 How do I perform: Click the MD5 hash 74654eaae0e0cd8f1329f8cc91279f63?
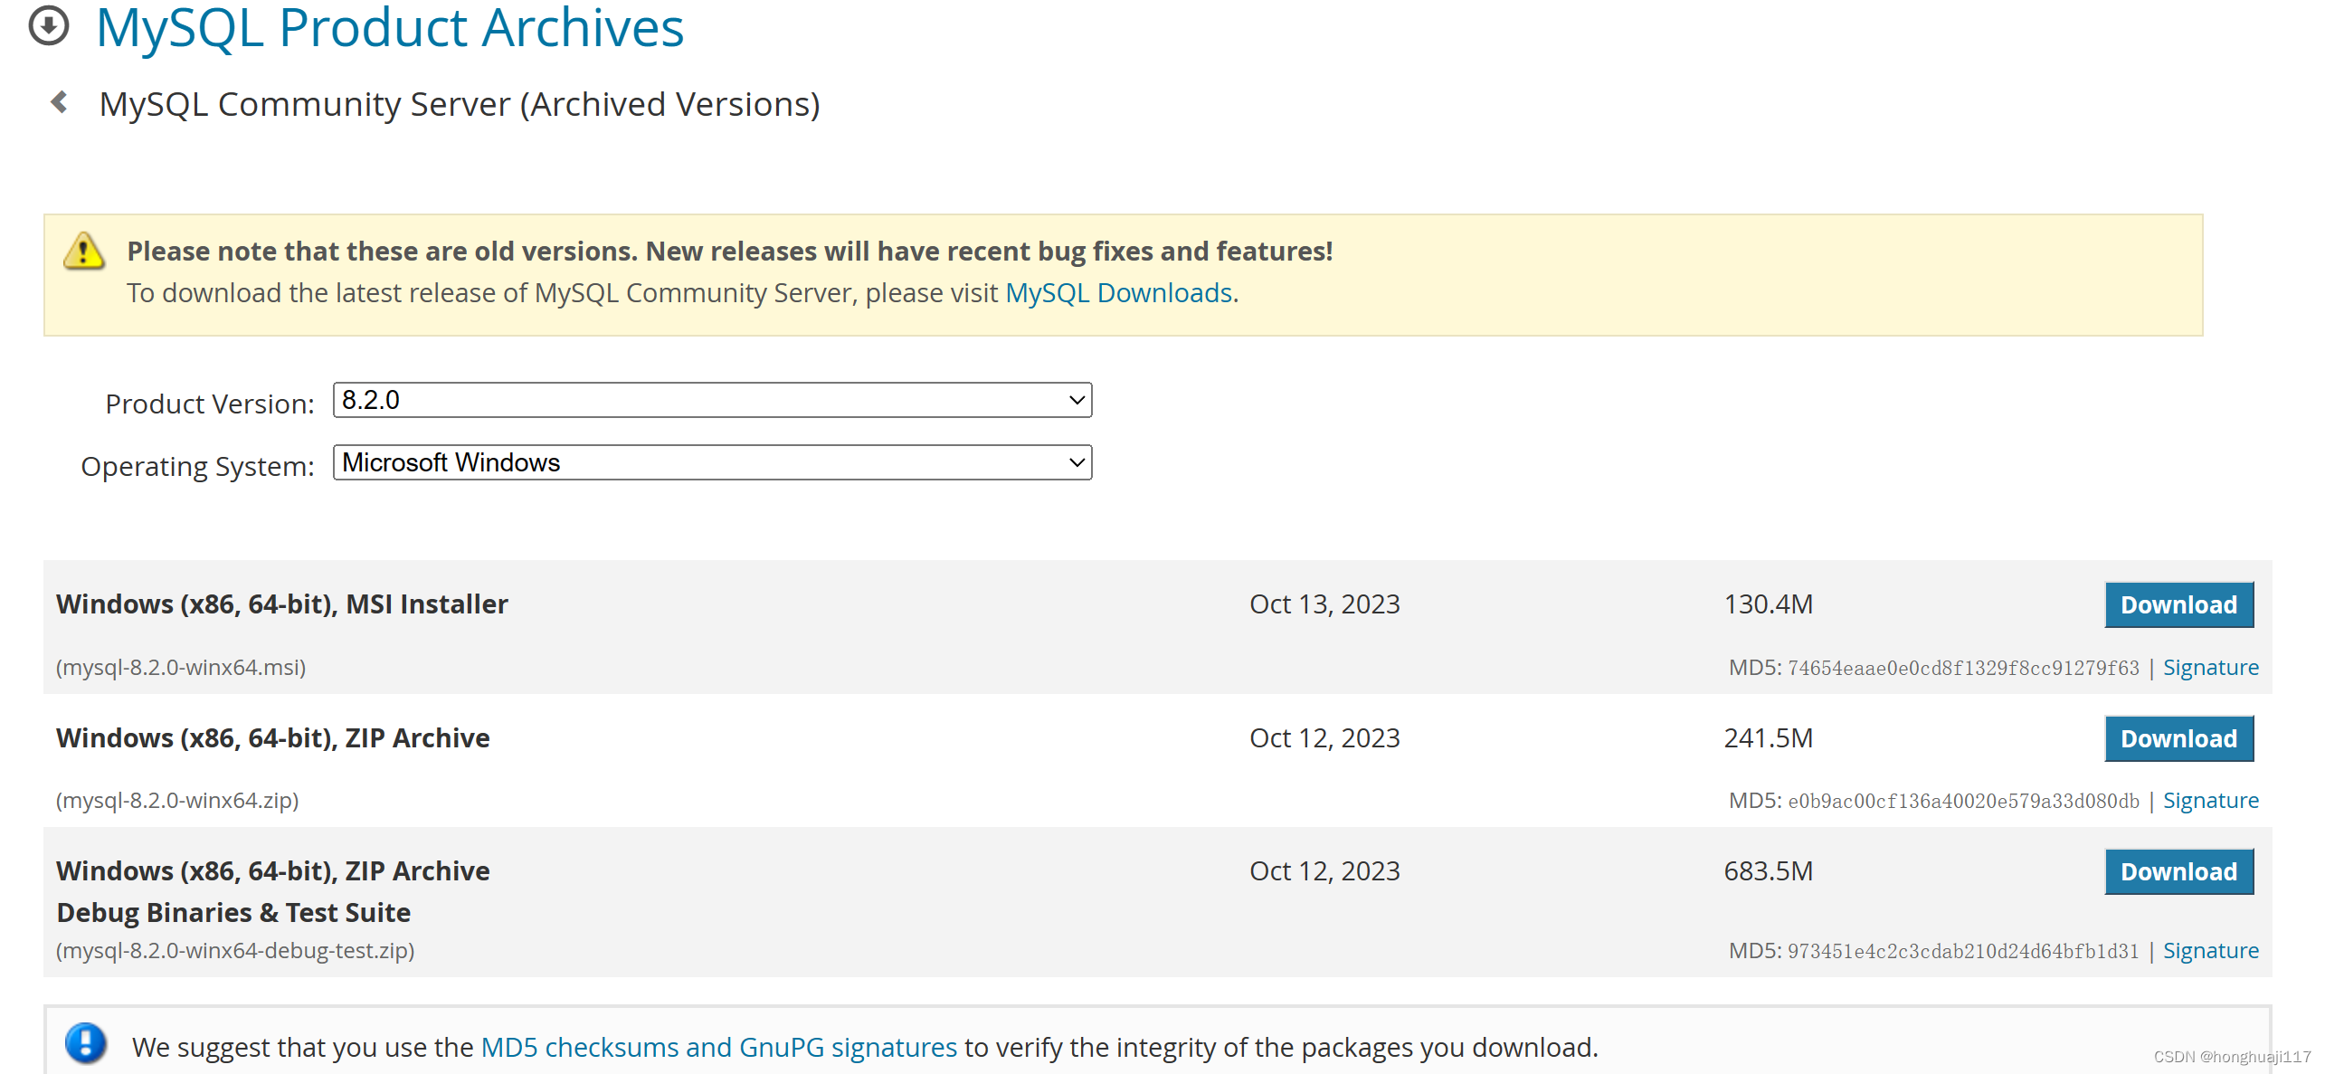(1963, 669)
